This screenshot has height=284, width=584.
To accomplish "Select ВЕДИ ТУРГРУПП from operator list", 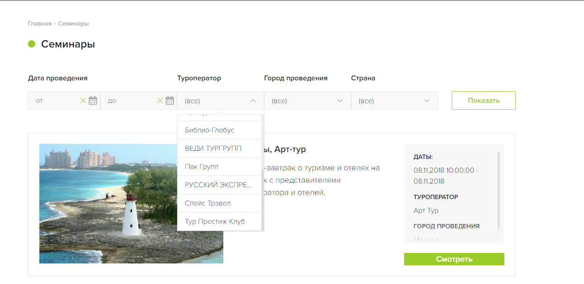I will 219,148.
